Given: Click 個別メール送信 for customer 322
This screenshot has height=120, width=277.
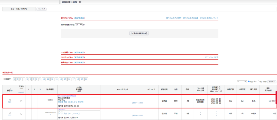Looking at the screenshot, I should pyautogui.click(x=138, y=115).
